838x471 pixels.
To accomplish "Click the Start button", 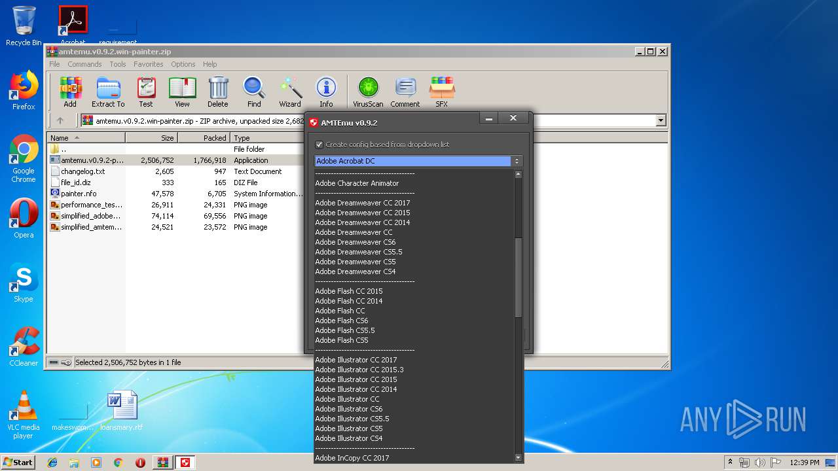I will point(18,462).
